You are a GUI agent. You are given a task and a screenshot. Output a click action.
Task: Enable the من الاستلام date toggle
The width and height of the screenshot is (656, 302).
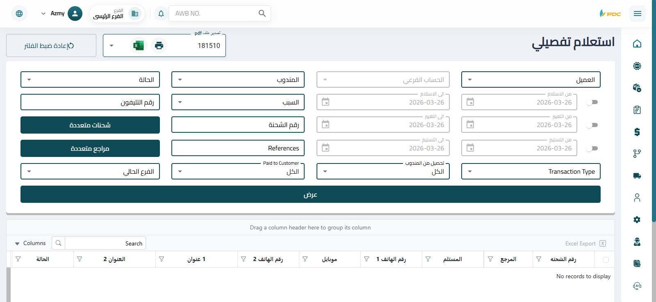[592, 102]
